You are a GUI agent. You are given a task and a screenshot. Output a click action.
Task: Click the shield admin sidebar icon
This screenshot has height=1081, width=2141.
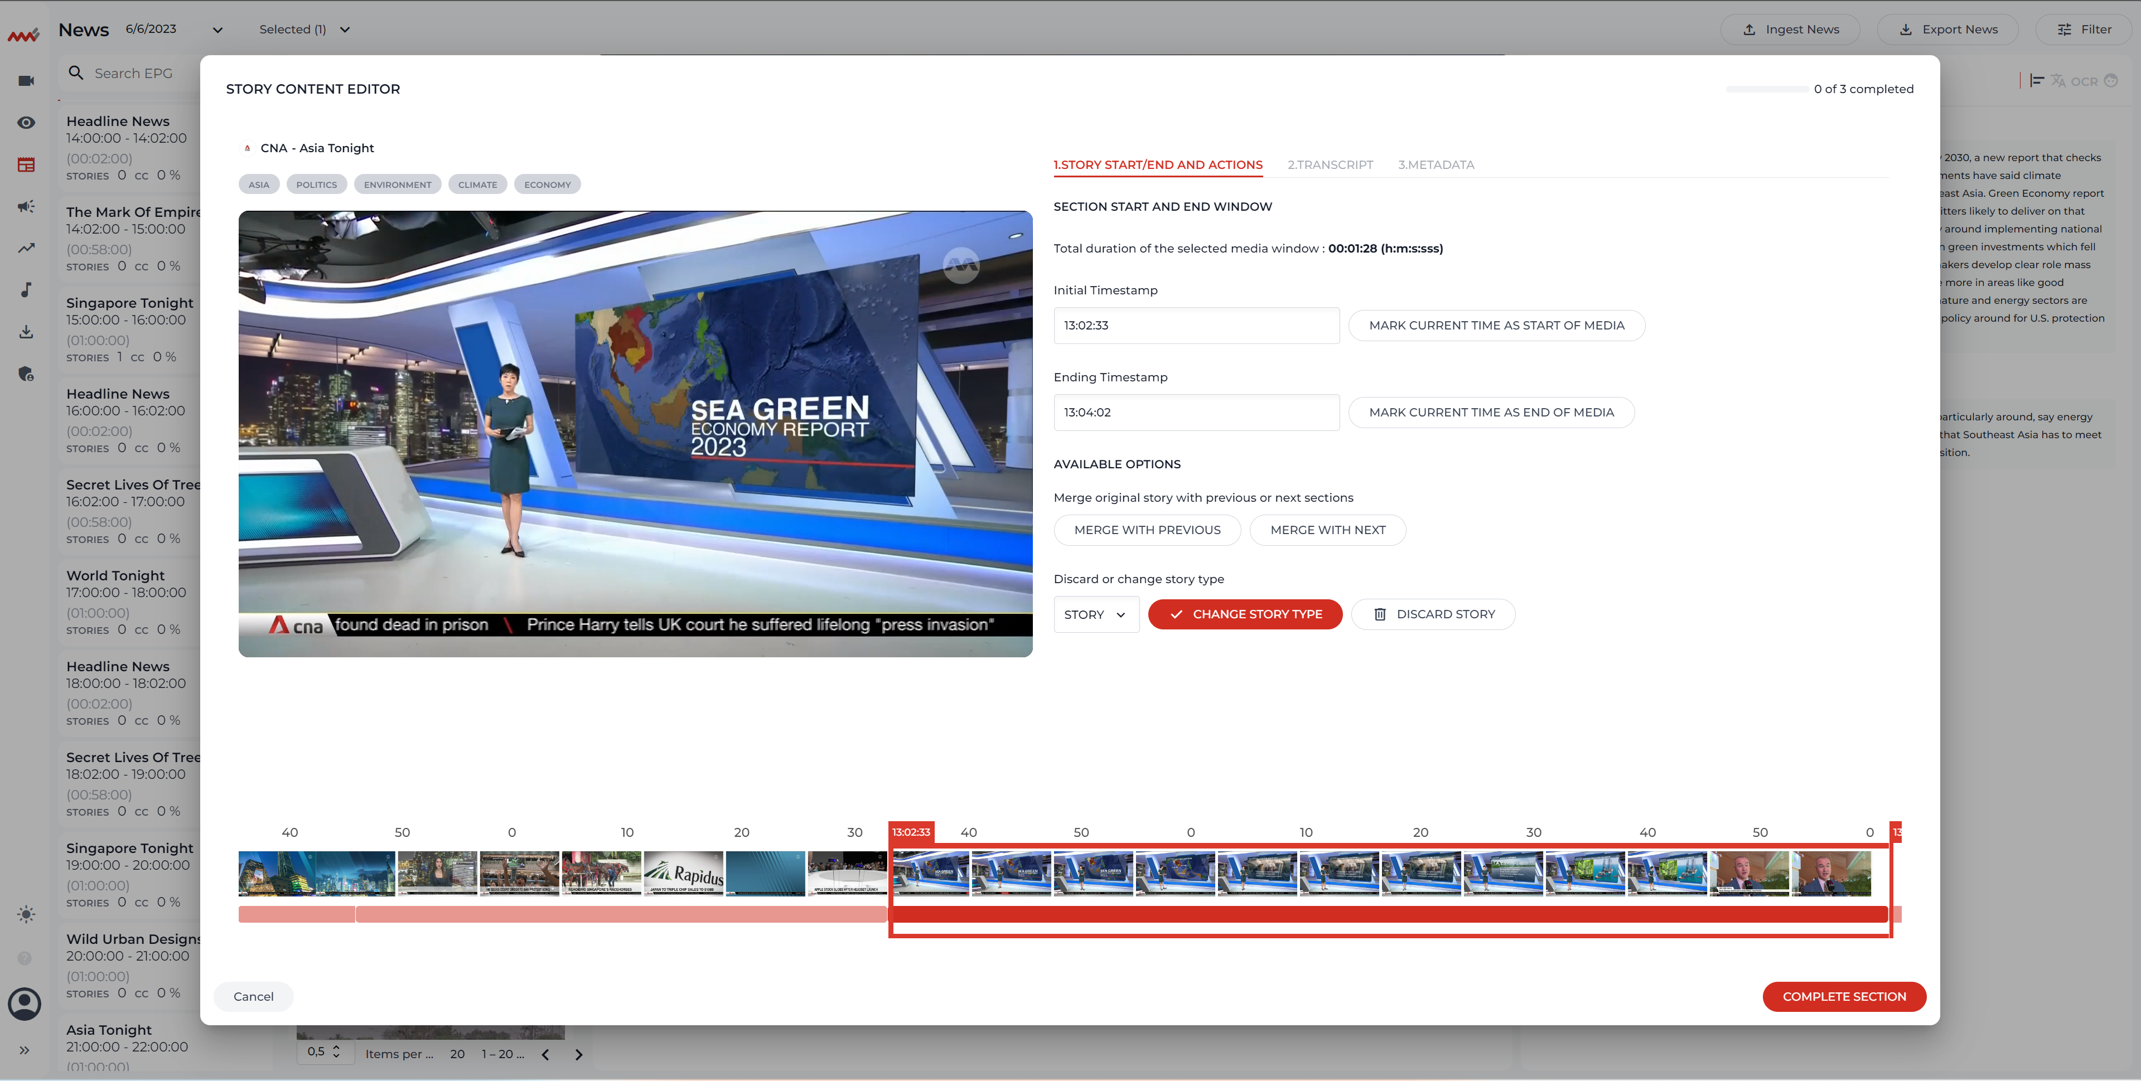tap(26, 374)
